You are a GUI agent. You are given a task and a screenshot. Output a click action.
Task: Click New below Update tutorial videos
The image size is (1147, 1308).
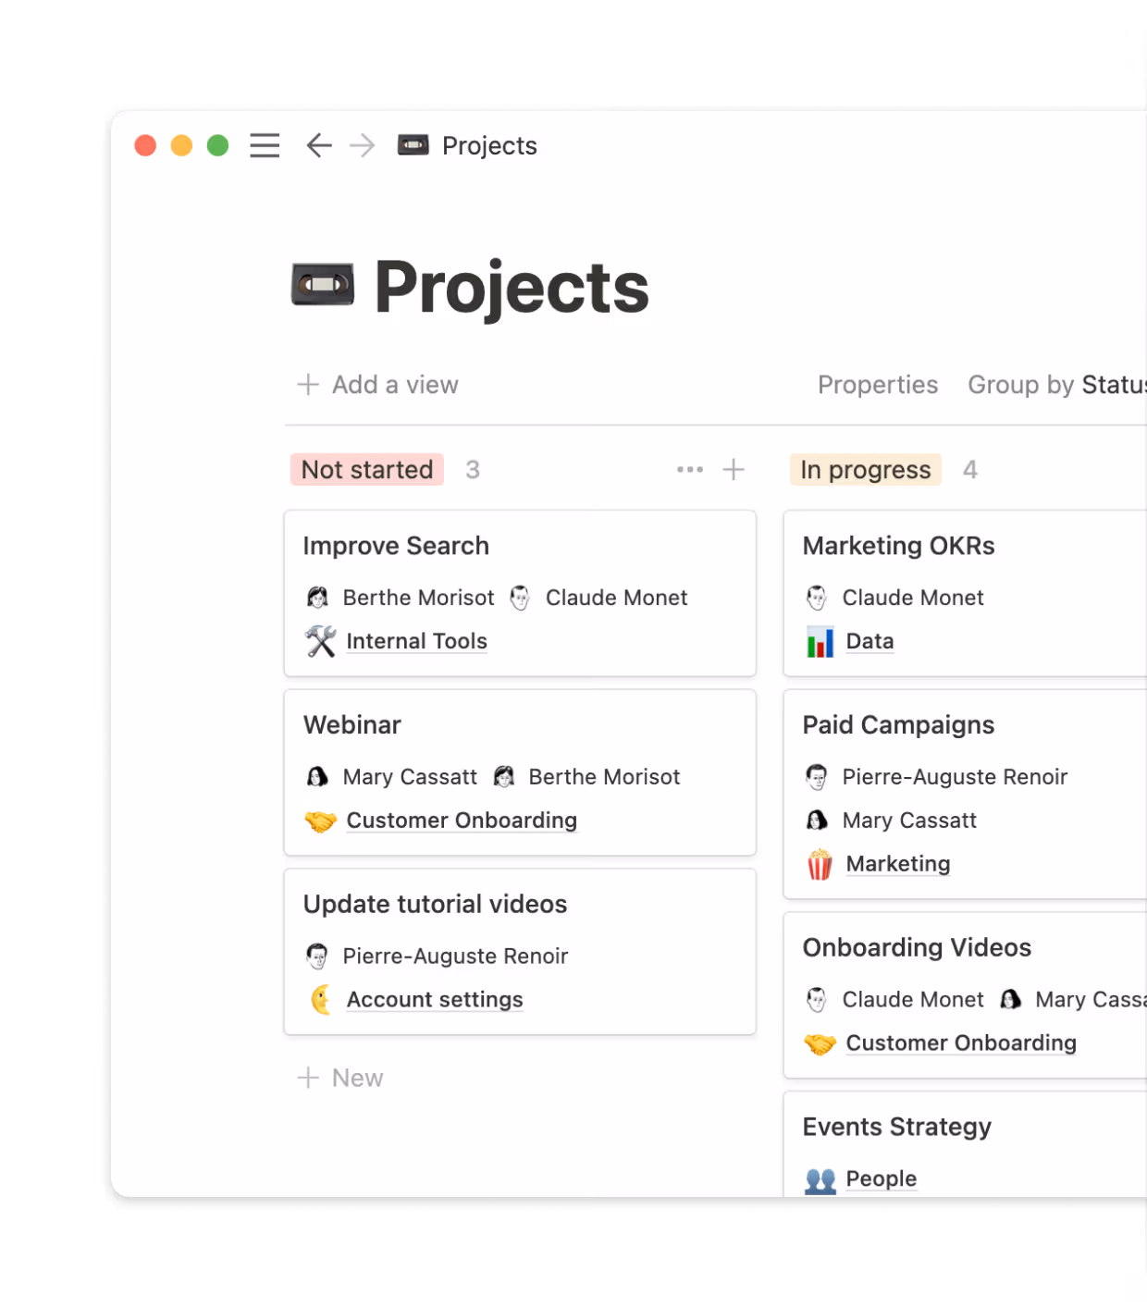(x=340, y=1077)
